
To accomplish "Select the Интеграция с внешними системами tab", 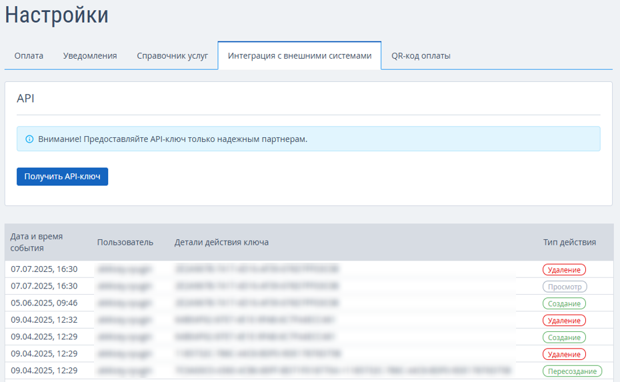I will tap(300, 56).
